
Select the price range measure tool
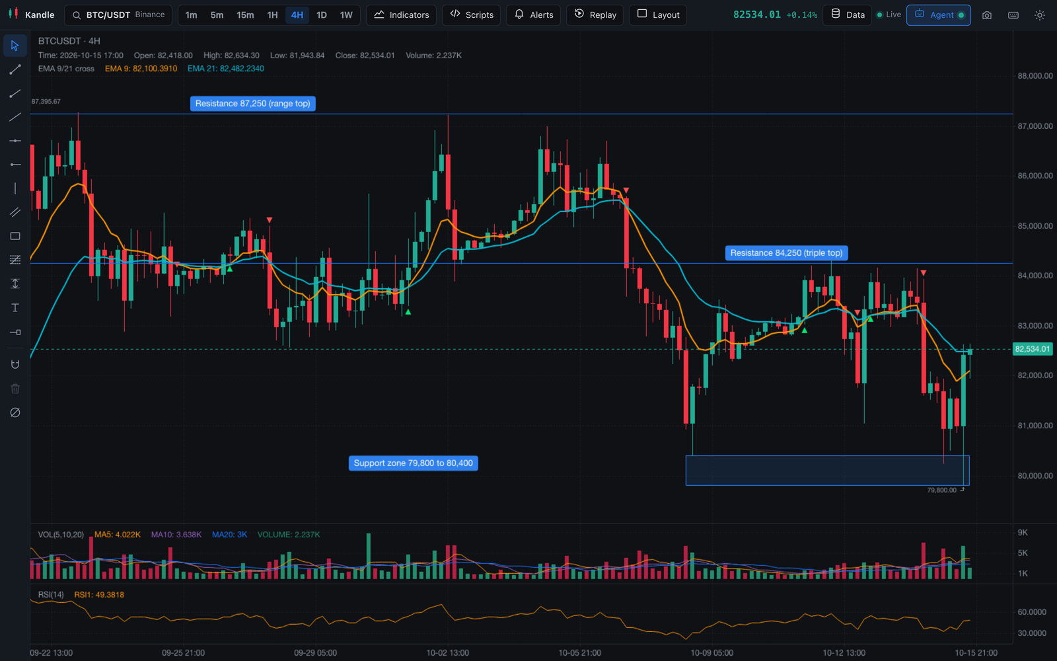tap(15, 284)
